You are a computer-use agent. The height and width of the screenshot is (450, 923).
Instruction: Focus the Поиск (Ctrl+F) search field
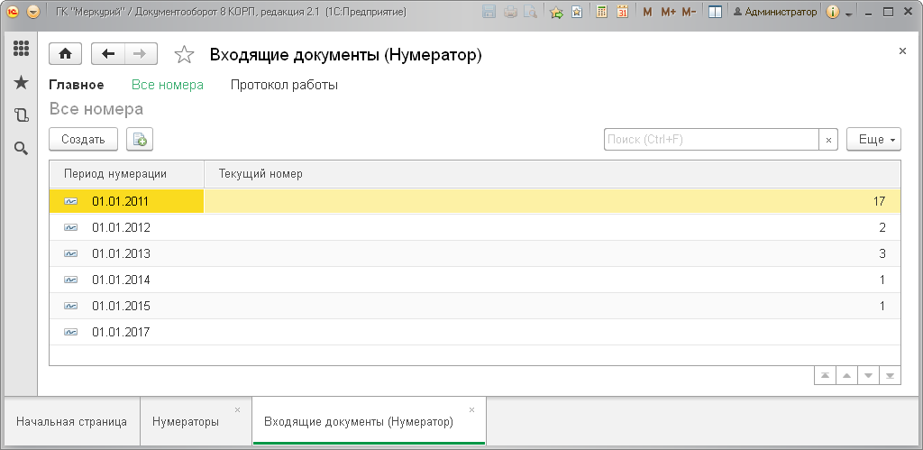tap(712, 140)
